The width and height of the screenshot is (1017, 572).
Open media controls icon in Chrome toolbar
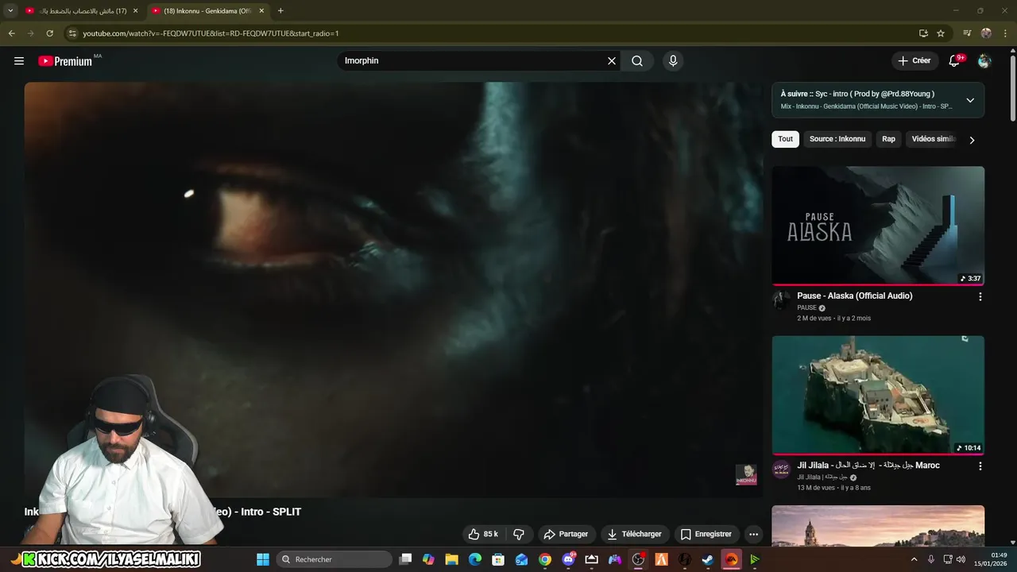point(967,33)
